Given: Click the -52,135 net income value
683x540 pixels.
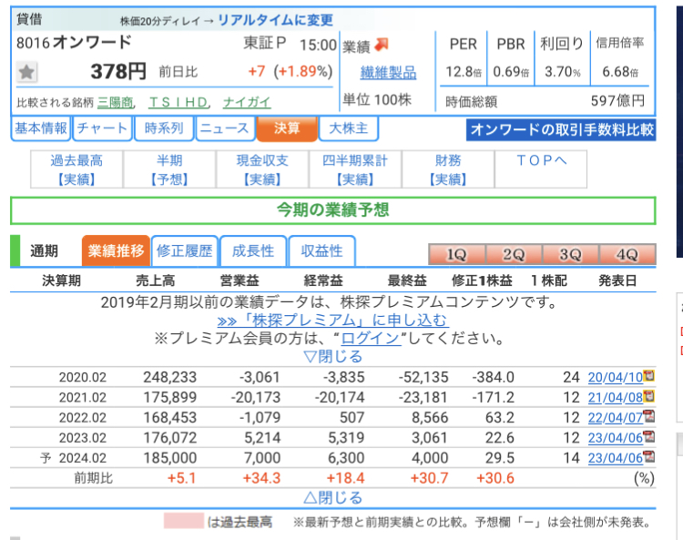Looking at the screenshot, I should click(423, 377).
